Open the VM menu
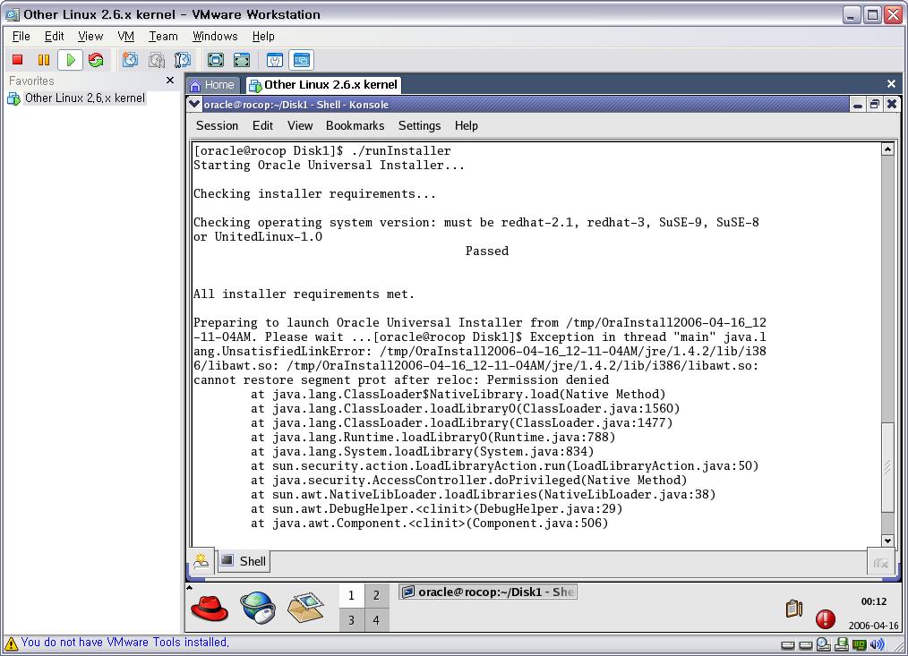This screenshot has width=908, height=656. point(125,37)
